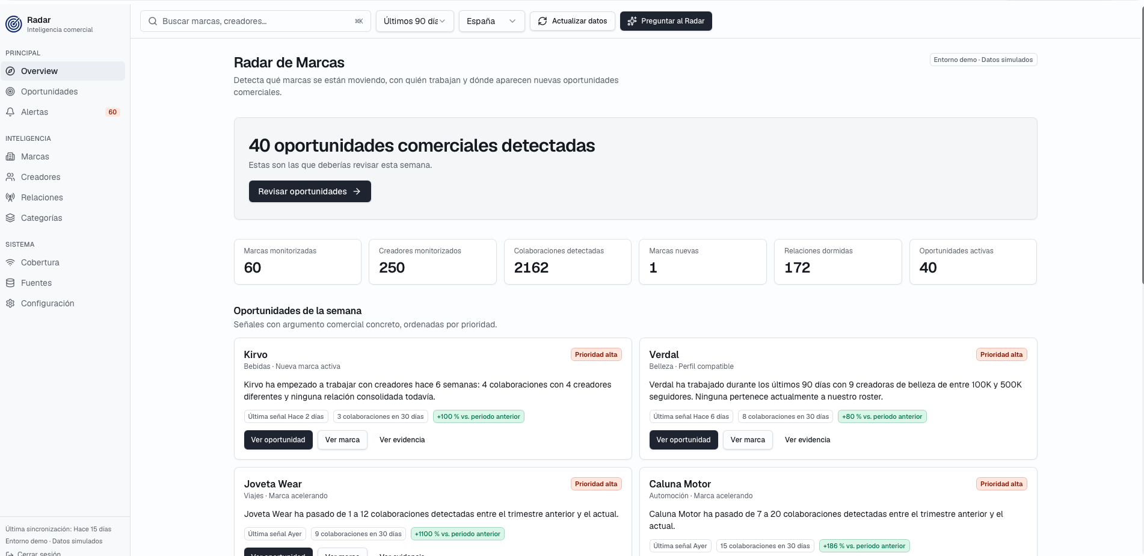
Task: Click the +186 % vs. periodo anterior tag
Action: 864,546
